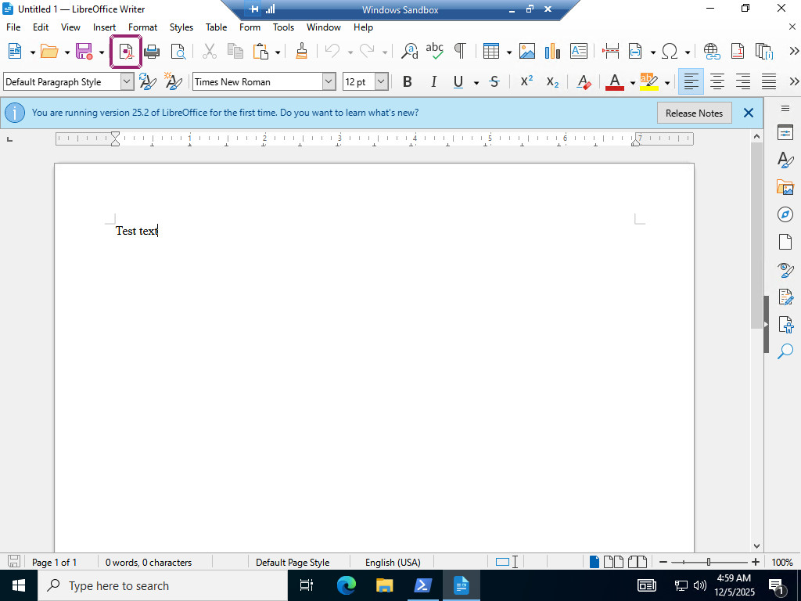Insert an image using toolbar icon
Screen dimensions: 801x601
point(527,52)
